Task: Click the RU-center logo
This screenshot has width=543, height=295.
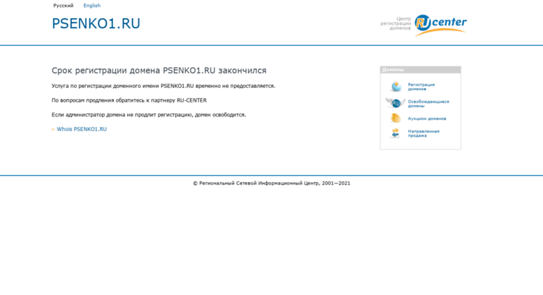Action: 440,25
